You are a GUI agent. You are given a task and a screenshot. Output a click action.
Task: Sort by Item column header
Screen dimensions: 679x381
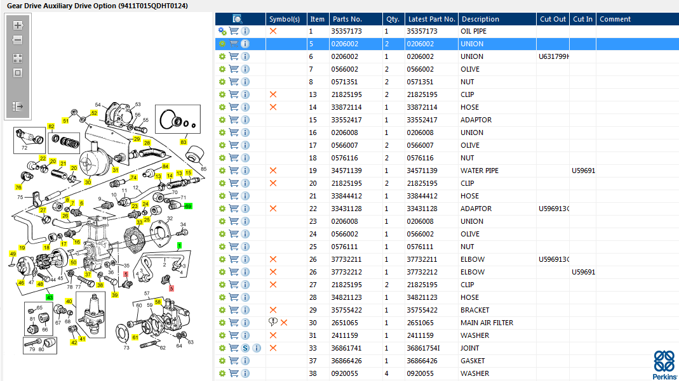pyautogui.click(x=318, y=19)
